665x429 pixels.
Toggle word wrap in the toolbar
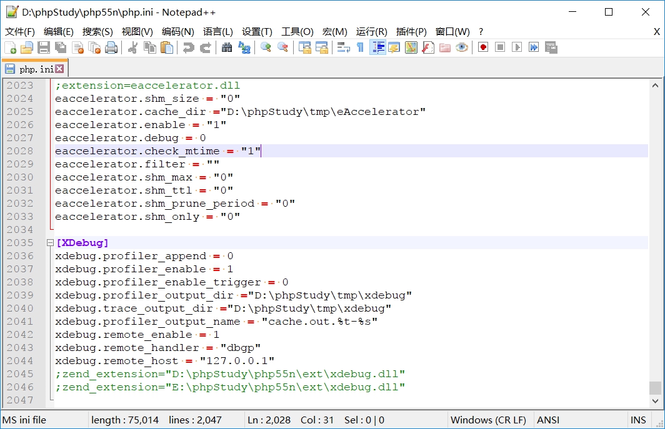click(x=343, y=47)
